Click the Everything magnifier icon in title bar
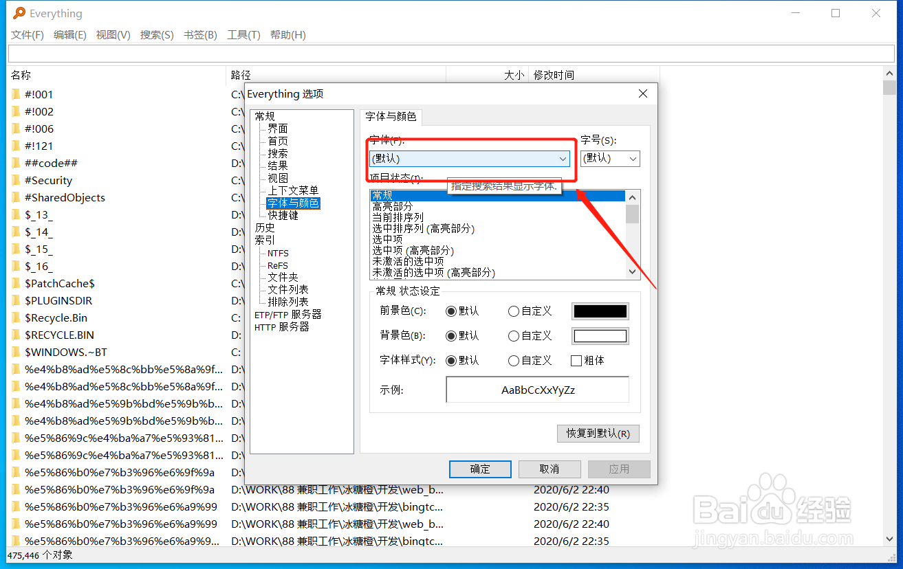This screenshot has width=903, height=569. click(x=19, y=13)
